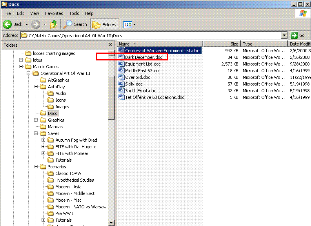Viewport: 311px width, 226px height.
Task: Select the Classic TOAW folder icon
Action: click(x=51, y=173)
